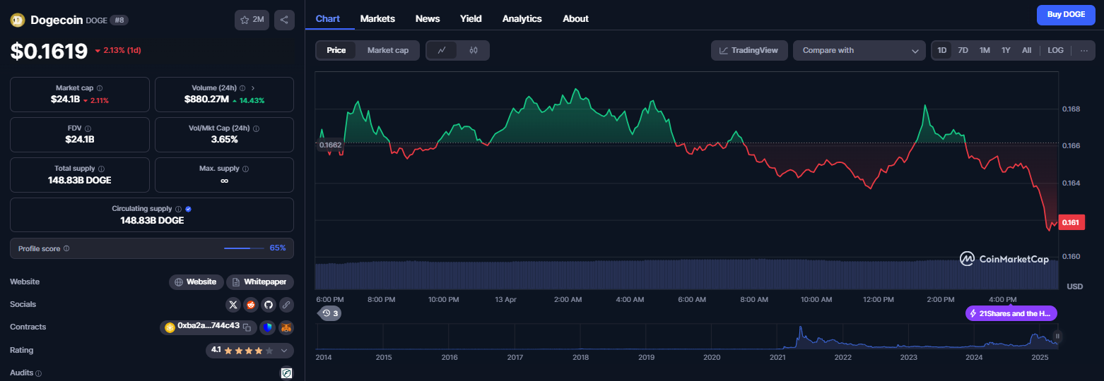The image size is (1104, 381).
Task: Open the Markets tab
Action: coord(377,18)
